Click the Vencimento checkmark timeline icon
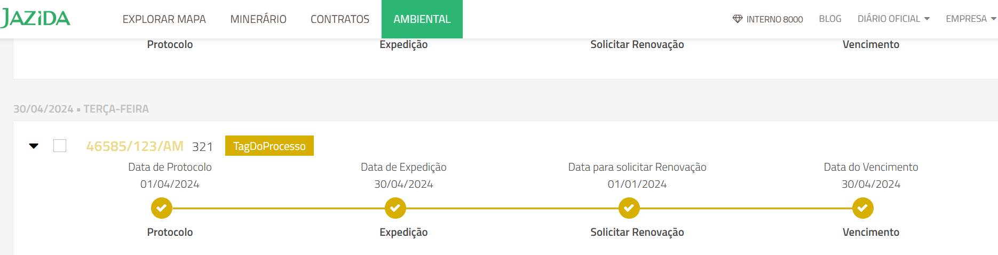 [862, 208]
